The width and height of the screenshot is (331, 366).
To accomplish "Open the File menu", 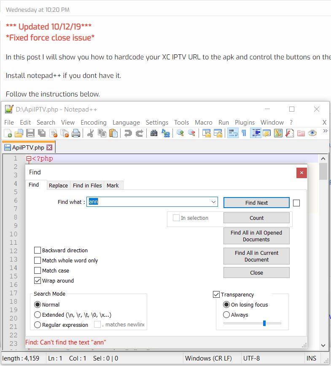I will click(x=9, y=122).
